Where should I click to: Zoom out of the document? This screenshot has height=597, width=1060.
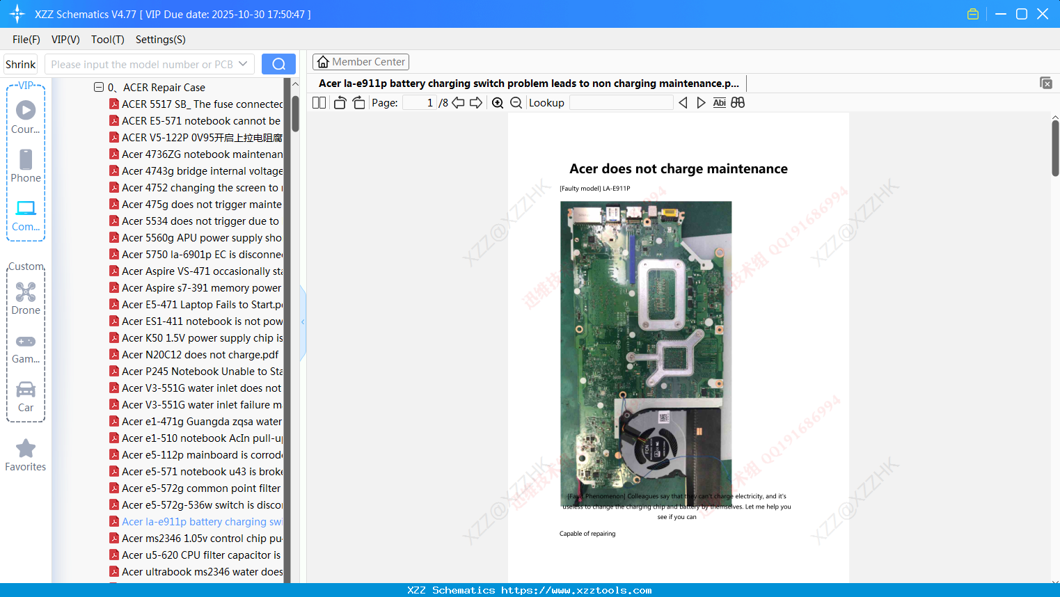pyautogui.click(x=516, y=102)
